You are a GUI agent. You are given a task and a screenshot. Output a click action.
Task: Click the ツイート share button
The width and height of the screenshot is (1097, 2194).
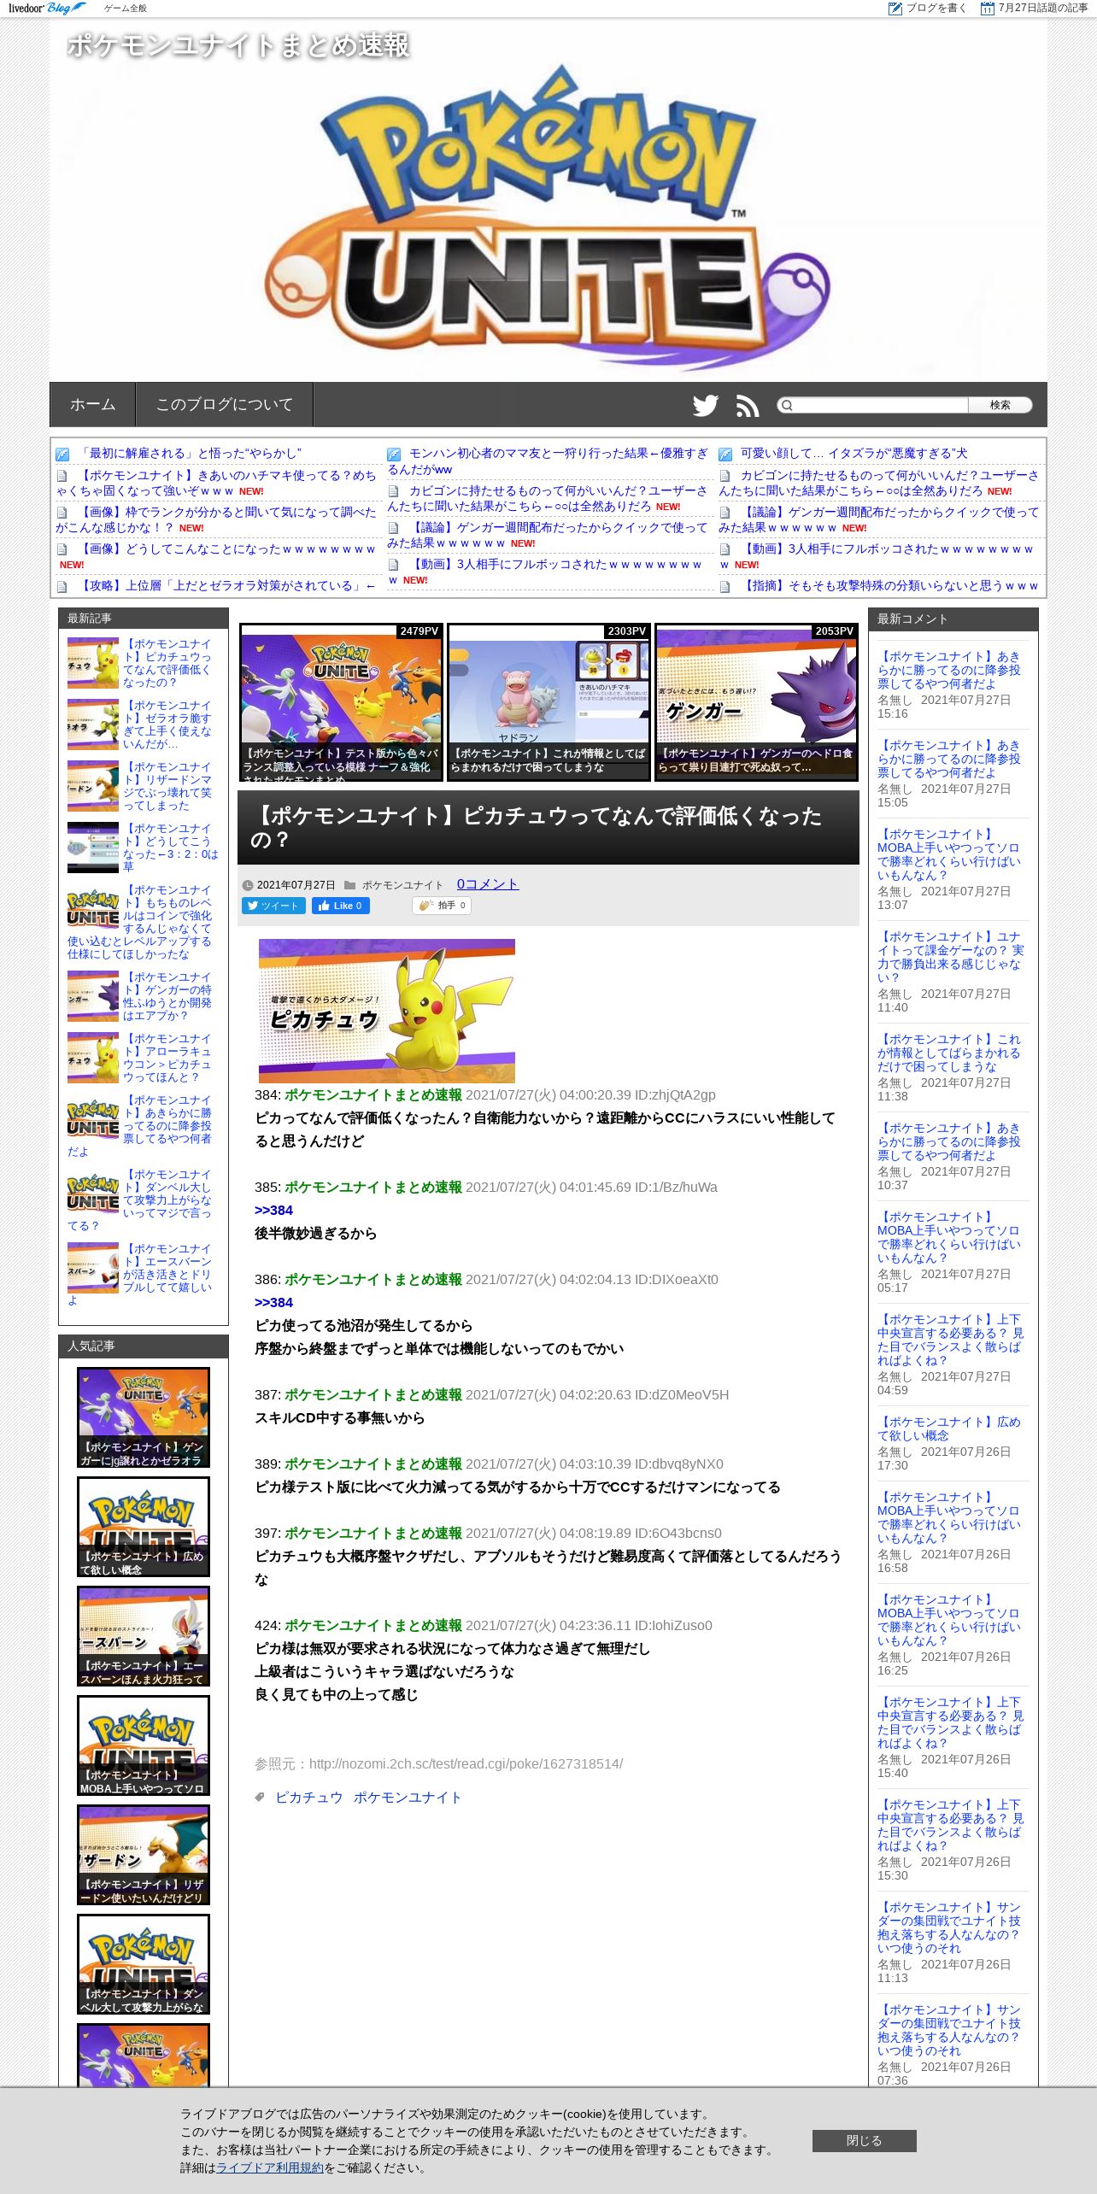273,906
